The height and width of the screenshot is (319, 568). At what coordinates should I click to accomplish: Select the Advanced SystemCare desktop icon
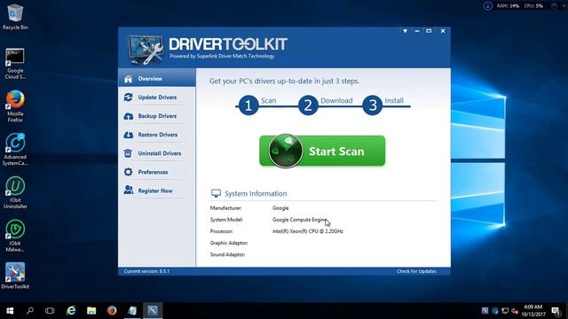(x=15, y=150)
